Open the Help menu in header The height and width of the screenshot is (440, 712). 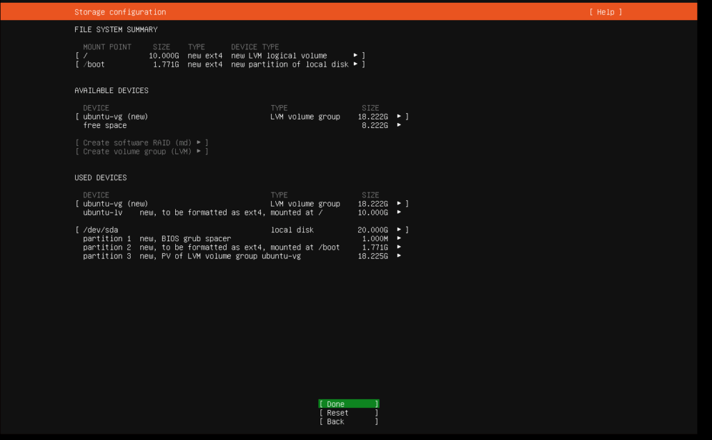(x=605, y=12)
